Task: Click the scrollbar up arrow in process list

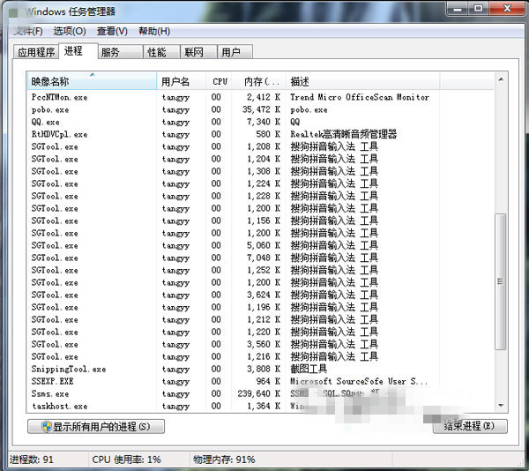Action: (x=500, y=80)
